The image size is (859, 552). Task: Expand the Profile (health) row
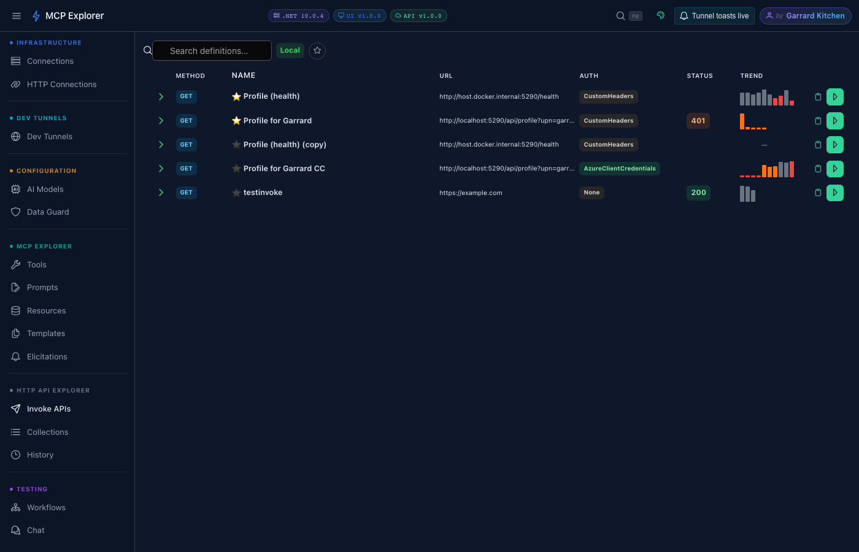pos(161,97)
